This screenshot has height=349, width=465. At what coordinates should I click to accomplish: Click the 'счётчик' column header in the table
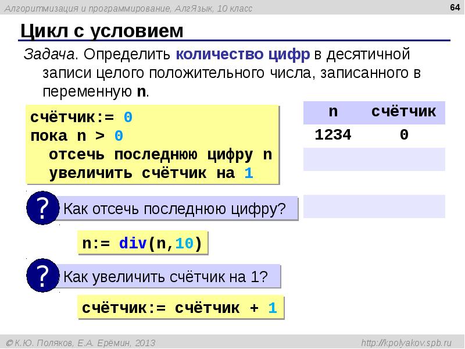pyautogui.click(x=404, y=112)
